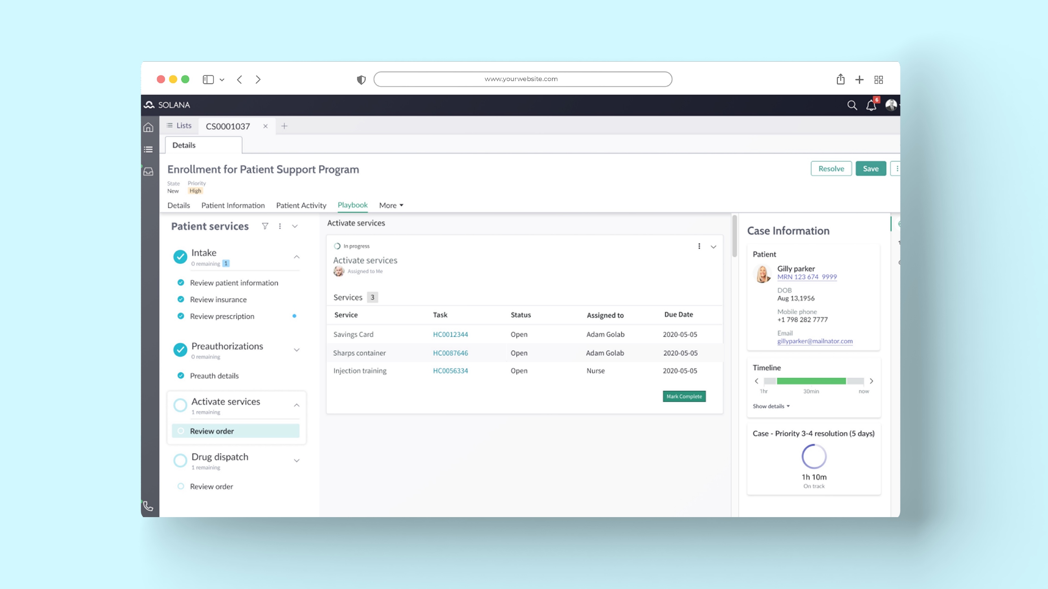Switch to the Patient Information tab
This screenshot has width=1048, height=589.
coord(233,205)
